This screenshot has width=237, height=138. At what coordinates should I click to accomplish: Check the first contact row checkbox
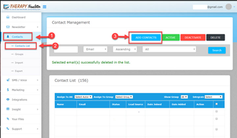click(x=216, y=112)
